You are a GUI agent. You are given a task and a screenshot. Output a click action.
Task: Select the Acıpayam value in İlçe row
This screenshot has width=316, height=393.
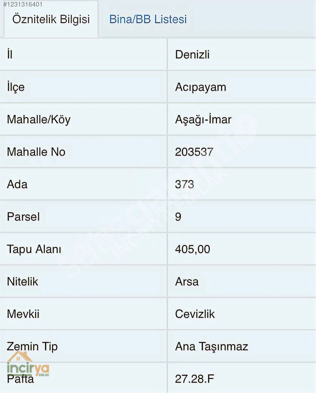point(201,87)
